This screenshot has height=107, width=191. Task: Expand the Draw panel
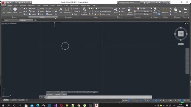click(15, 17)
